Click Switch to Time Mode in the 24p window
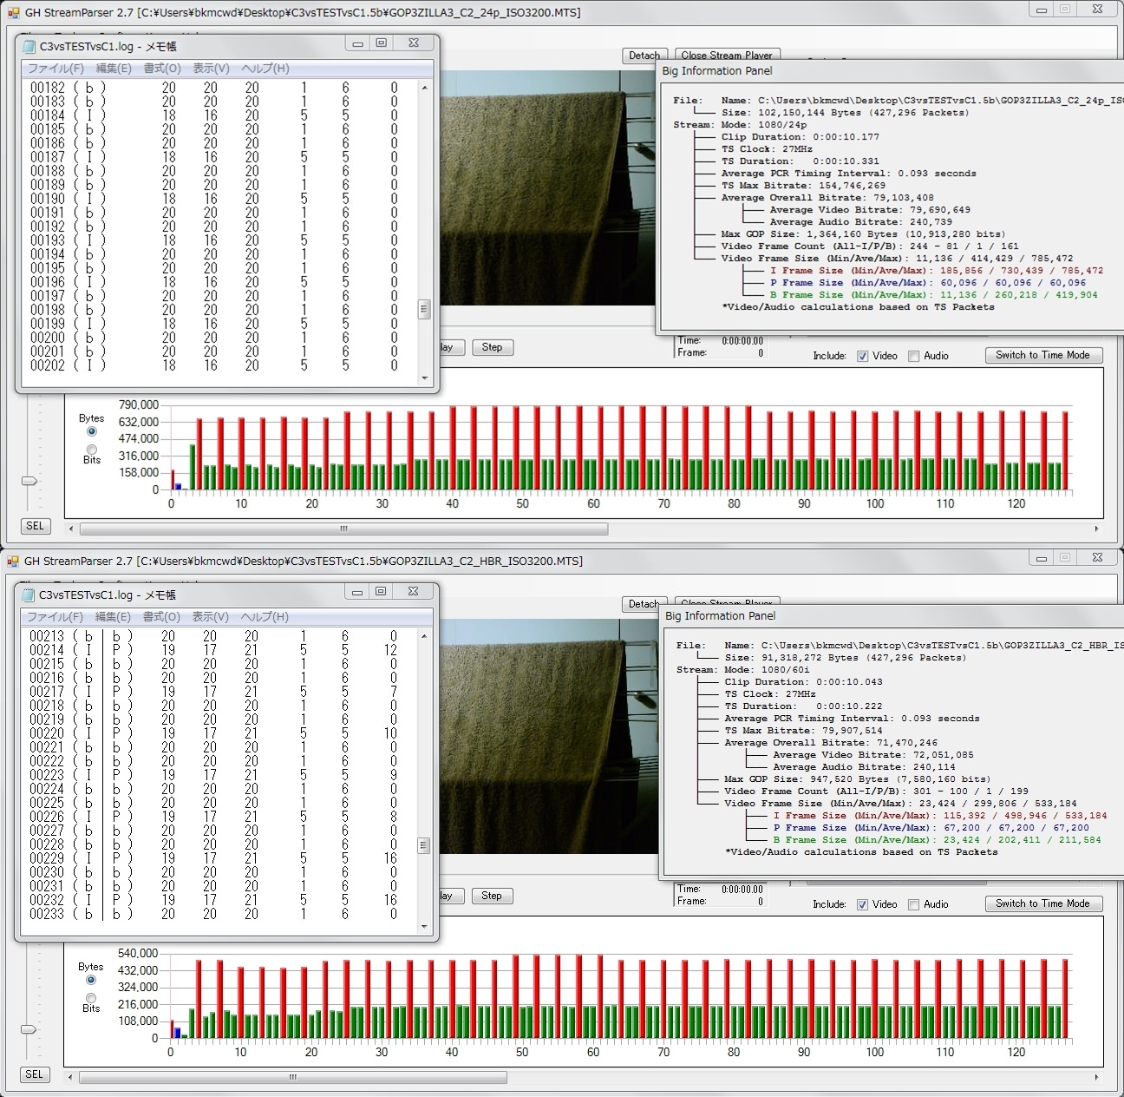This screenshot has width=1124, height=1097. (x=1042, y=355)
